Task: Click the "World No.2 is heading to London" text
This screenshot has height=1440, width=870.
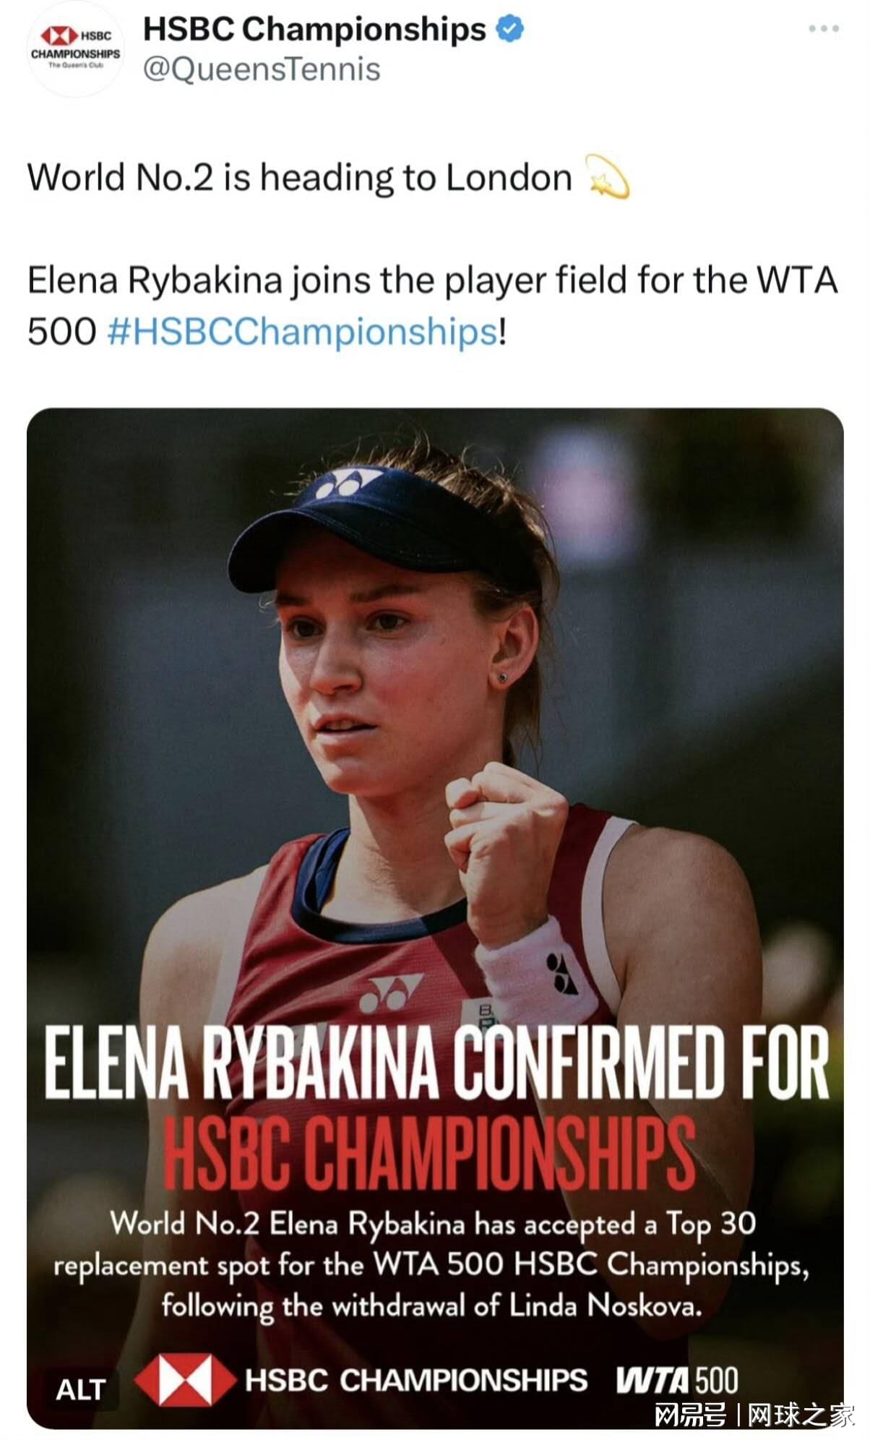Action: coord(300,178)
